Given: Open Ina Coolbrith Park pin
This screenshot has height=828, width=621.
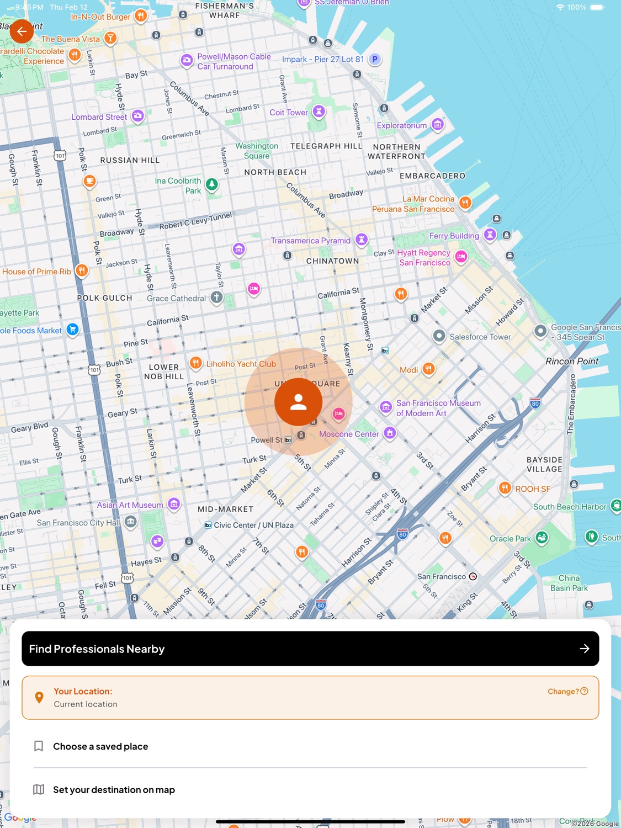Looking at the screenshot, I should click(212, 184).
